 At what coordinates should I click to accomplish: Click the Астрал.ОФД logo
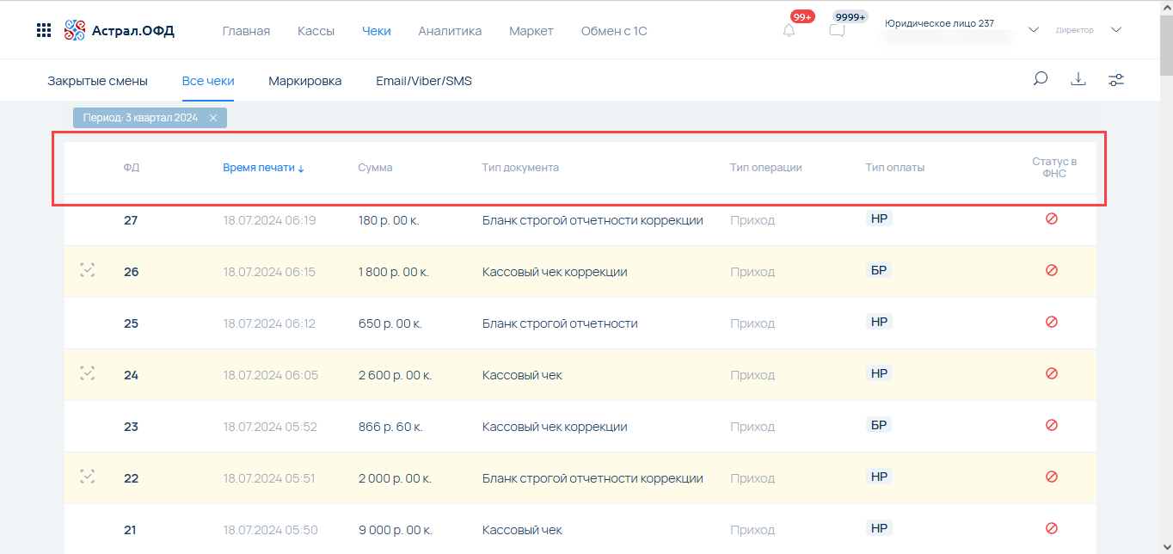[x=120, y=31]
